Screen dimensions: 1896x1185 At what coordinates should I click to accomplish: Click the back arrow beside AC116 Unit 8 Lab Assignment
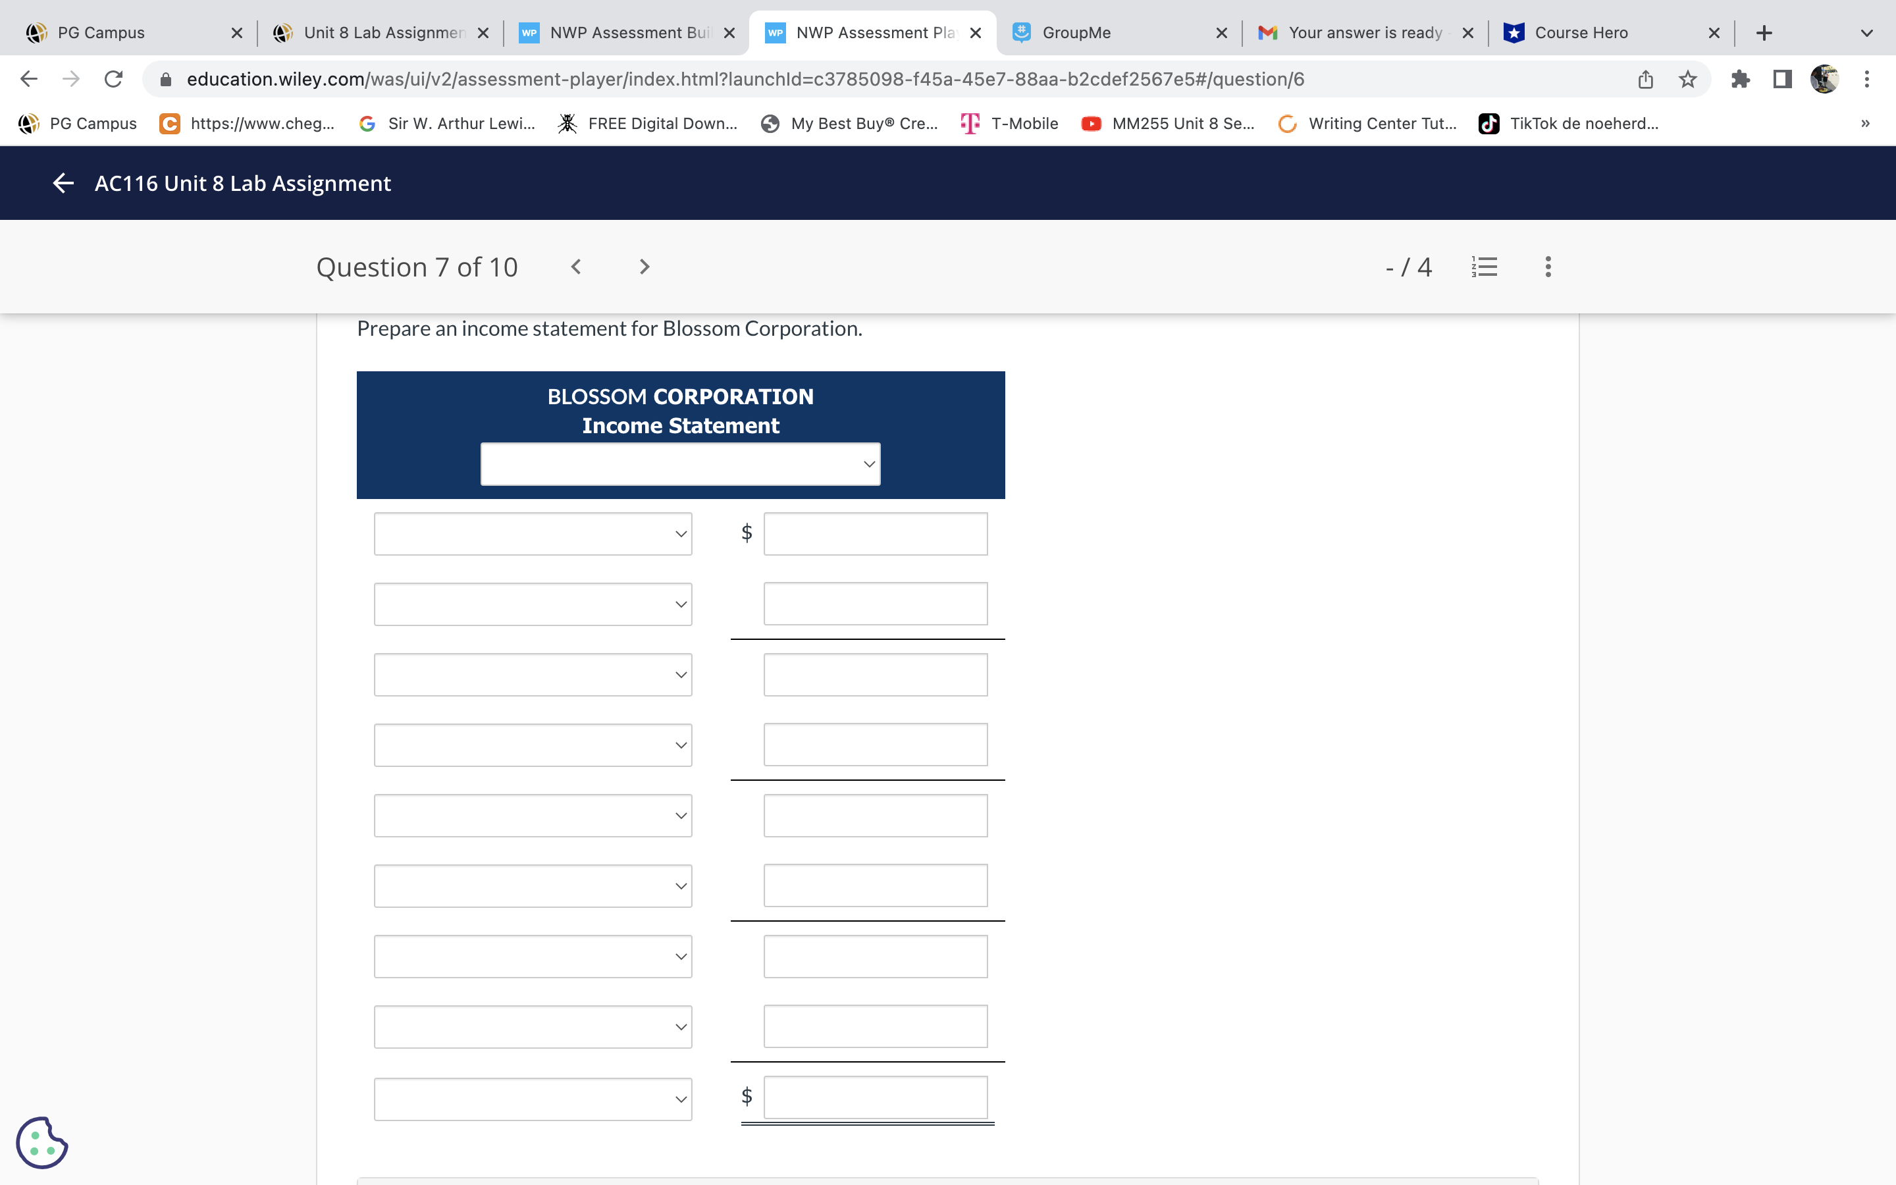[x=63, y=184]
